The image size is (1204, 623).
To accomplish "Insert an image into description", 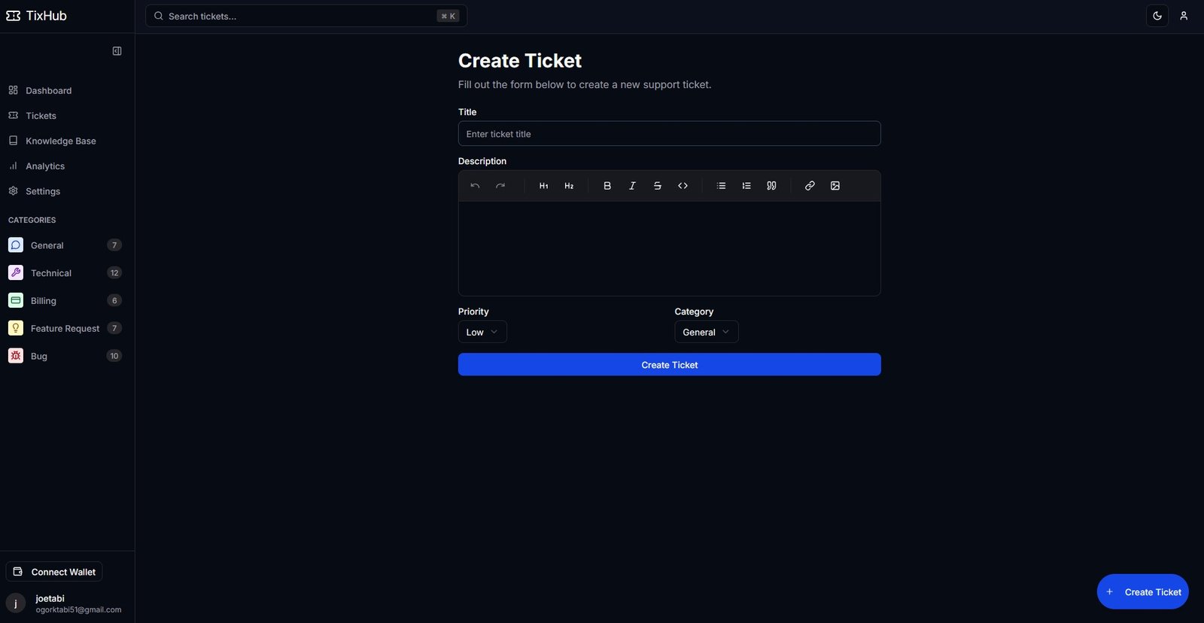I will click(x=835, y=186).
